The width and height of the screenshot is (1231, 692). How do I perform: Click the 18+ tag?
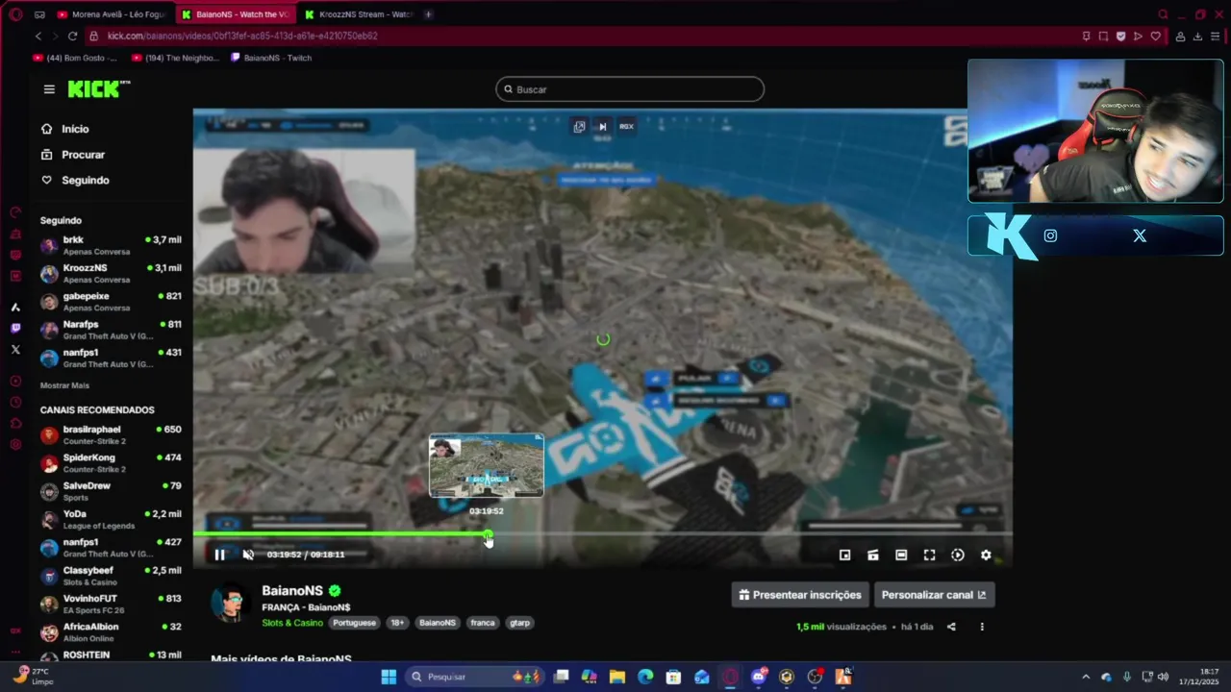[x=397, y=623]
